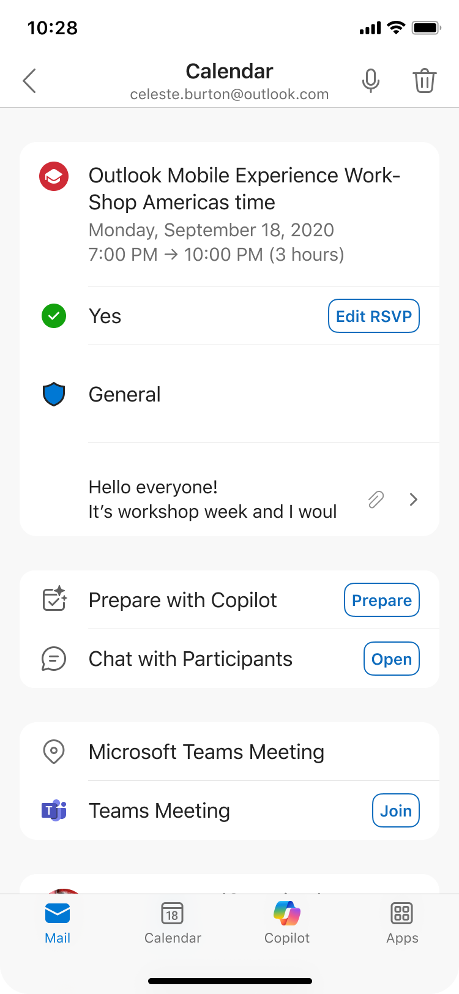Click the Edit RSVP button
Viewport: 459px width, 994px height.
coord(374,316)
